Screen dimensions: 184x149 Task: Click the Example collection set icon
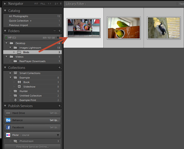click(x=16, y=78)
